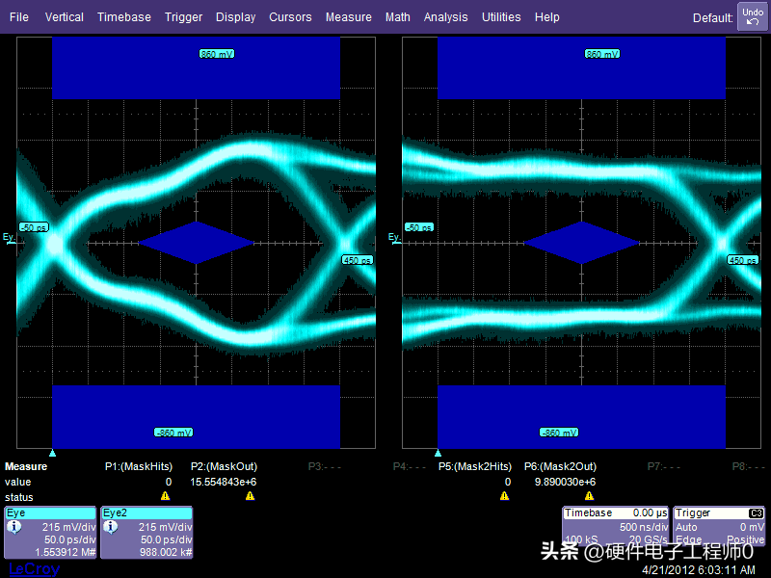The width and height of the screenshot is (771, 578).
Task: Click the LeCroy link
Action: (35, 569)
